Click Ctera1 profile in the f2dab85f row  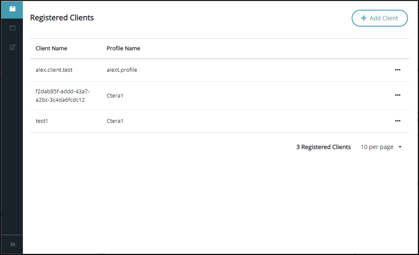tap(115, 95)
